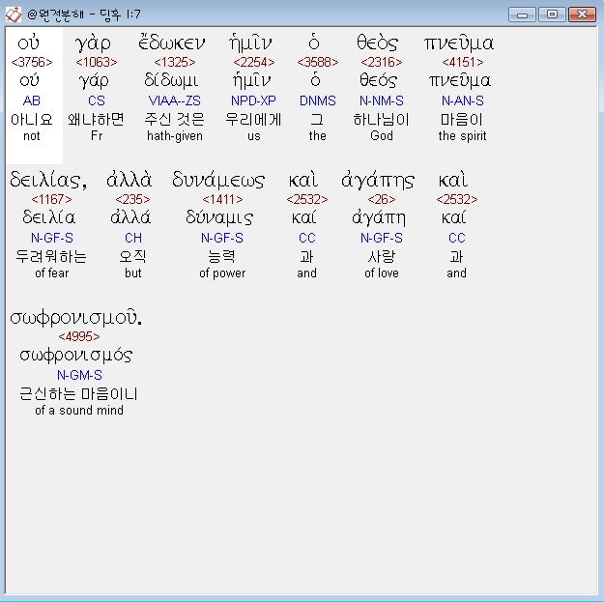Click the Korean gloss 능력
The height and width of the screenshot is (602, 604).
(x=221, y=256)
